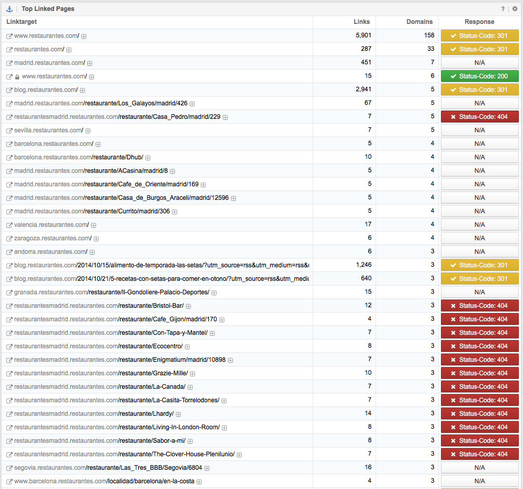The height and width of the screenshot is (489, 523).
Task: Open external link icon for restaurantes.com/ row
Action: (9, 50)
